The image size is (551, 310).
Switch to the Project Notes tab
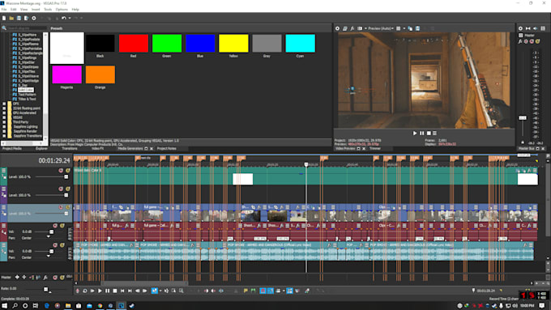pos(167,148)
